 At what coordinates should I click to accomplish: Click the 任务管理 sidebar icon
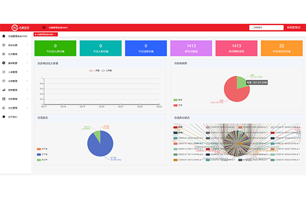tap(4, 99)
